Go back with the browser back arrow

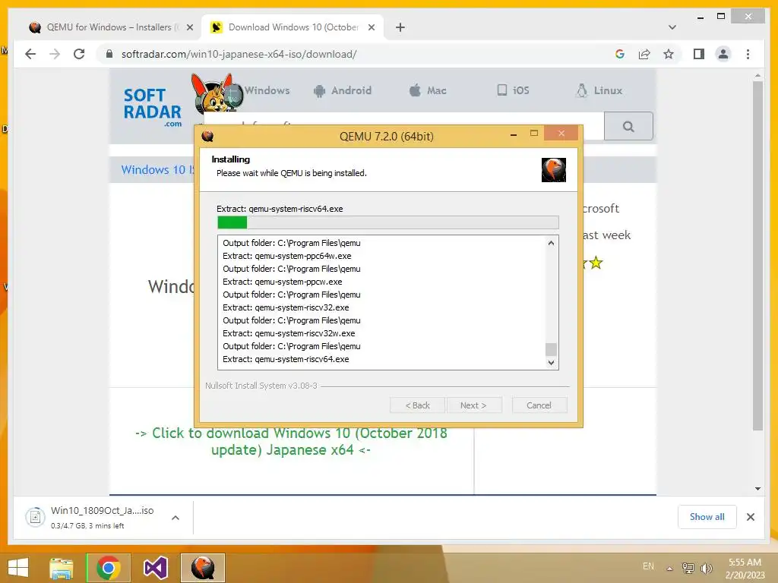click(30, 54)
